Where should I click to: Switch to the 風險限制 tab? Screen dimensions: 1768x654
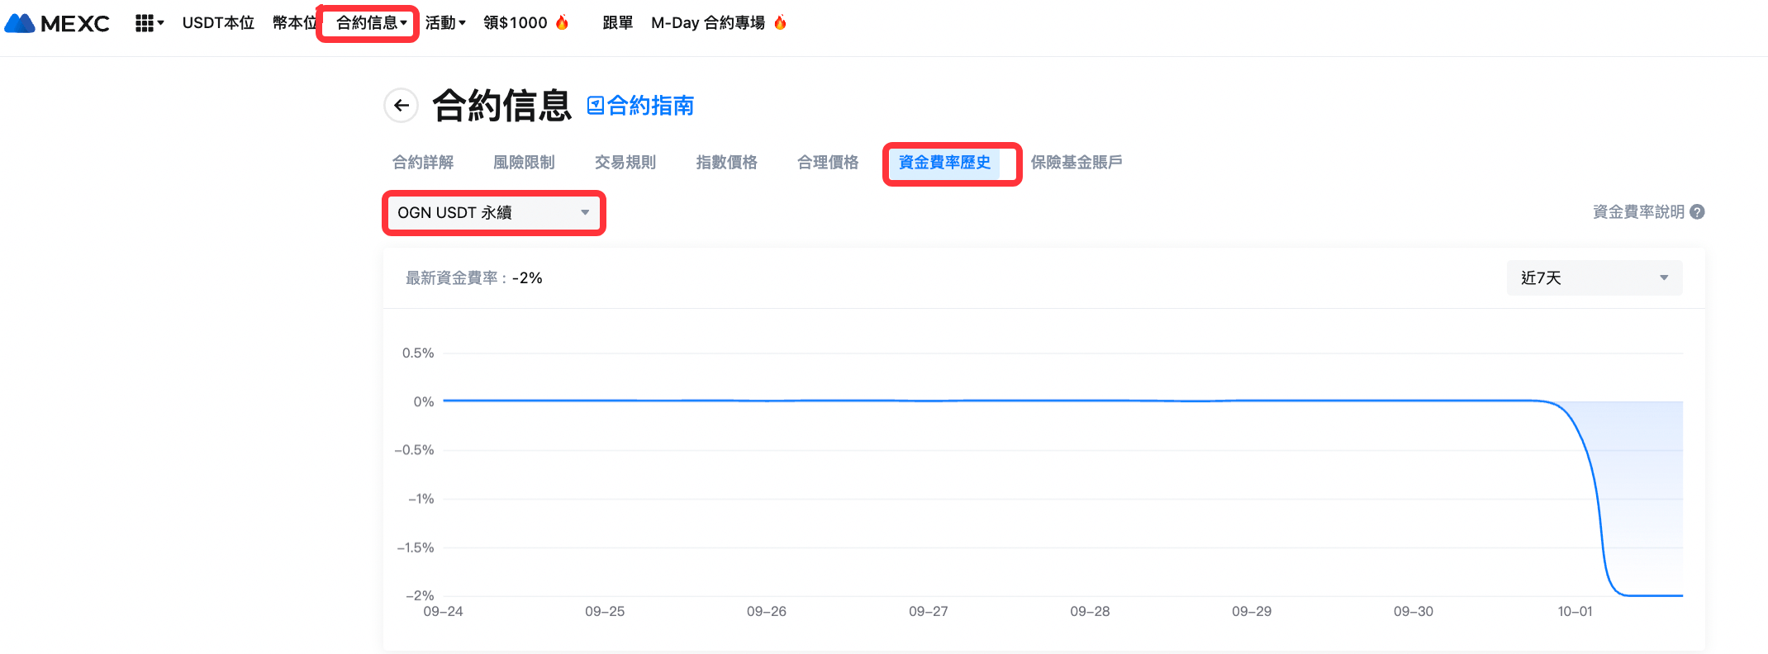524,163
